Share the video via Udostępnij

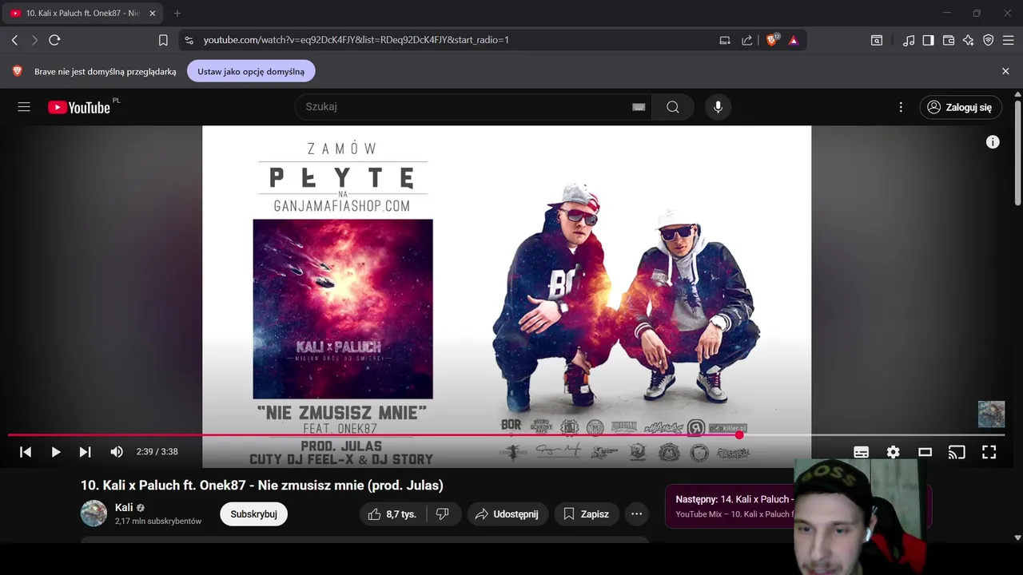coord(508,514)
